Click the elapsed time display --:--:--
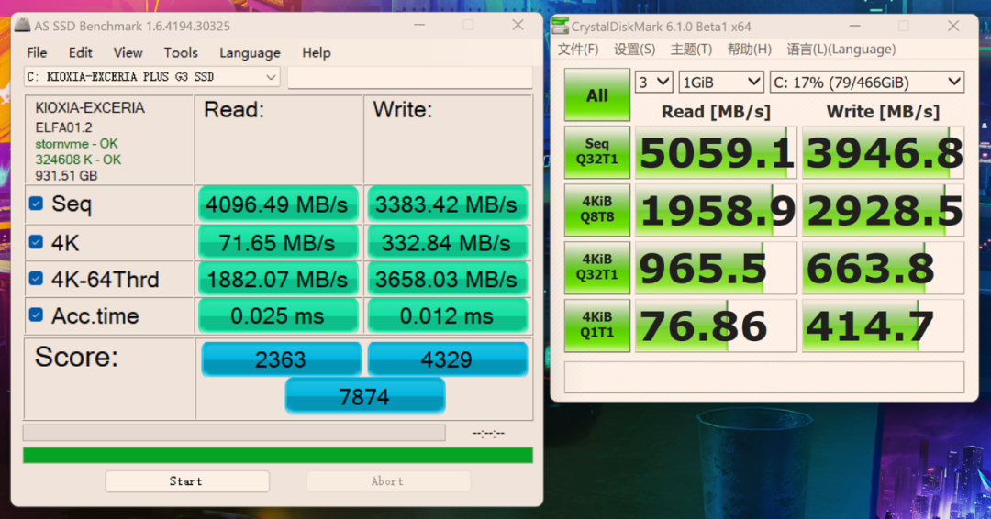Viewport: 991px width, 519px height. [488, 433]
